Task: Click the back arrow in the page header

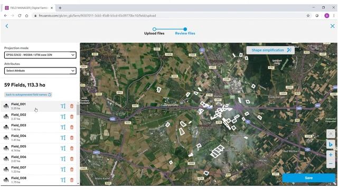Action: point(7,26)
